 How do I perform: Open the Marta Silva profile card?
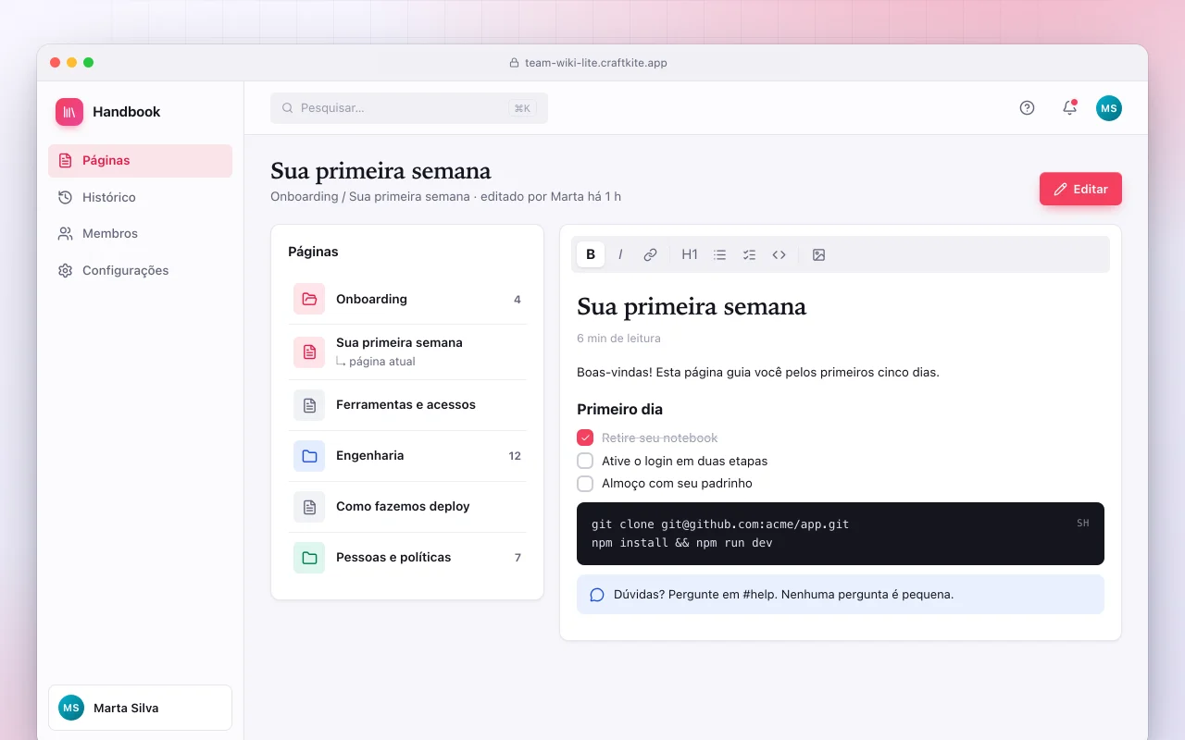[140, 708]
